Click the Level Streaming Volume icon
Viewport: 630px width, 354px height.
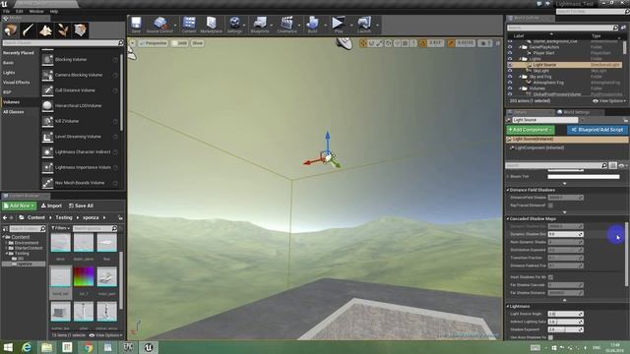[x=47, y=137]
